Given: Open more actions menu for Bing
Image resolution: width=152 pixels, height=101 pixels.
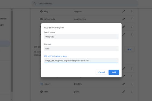Looking at the screenshot, I should pyautogui.click(x=132, y=11).
